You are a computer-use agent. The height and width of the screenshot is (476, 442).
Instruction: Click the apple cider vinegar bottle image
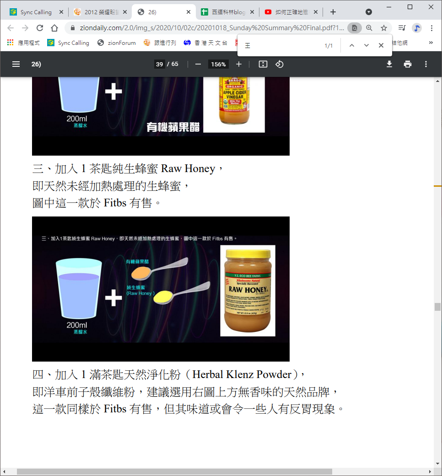point(234,104)
